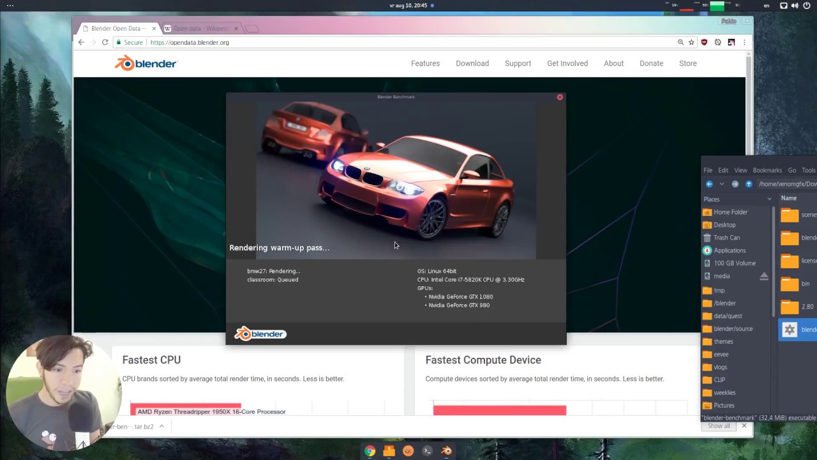Close the Open data Wikipedia tab

click(x=236, y=29)
